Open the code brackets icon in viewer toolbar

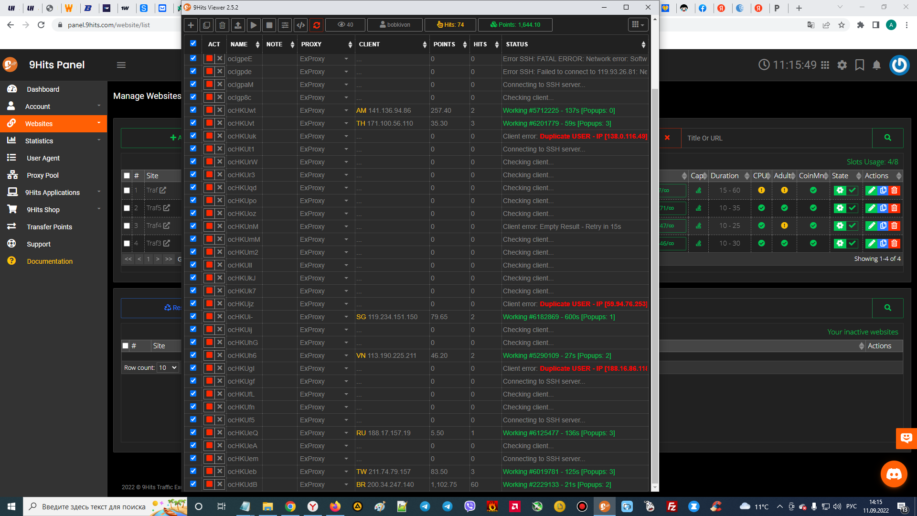(301, 25)
